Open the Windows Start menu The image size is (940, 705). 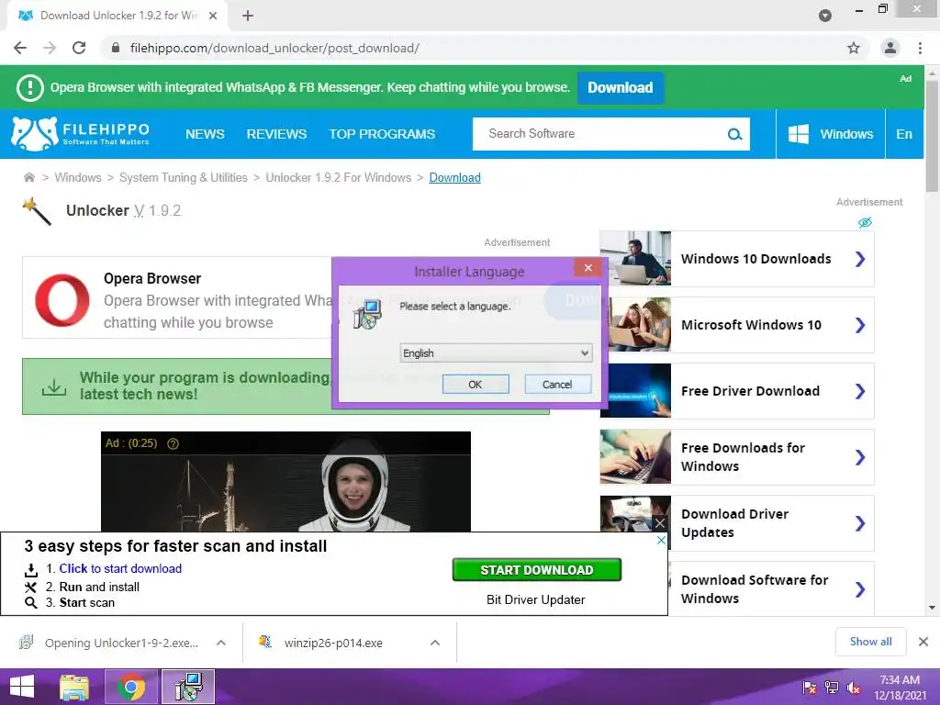(x=22, y=687)
